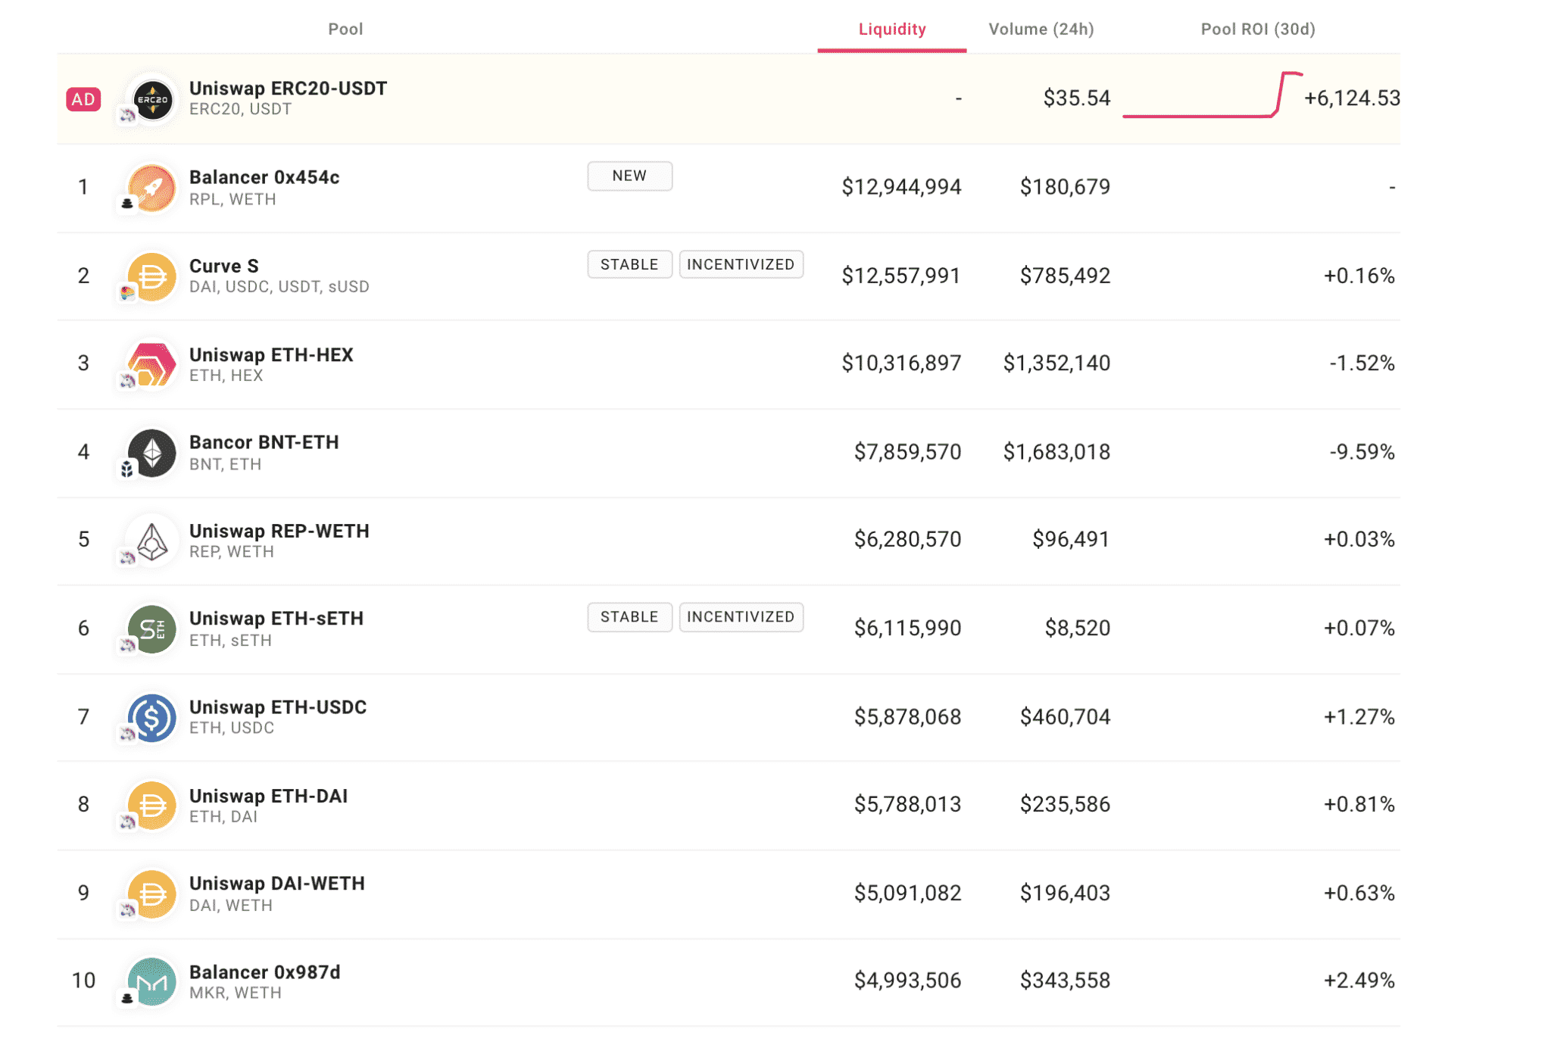Click the +1.27% ROI value
The width and height of the screenshot is (1551, 1054).
[x=1359, y=717]
